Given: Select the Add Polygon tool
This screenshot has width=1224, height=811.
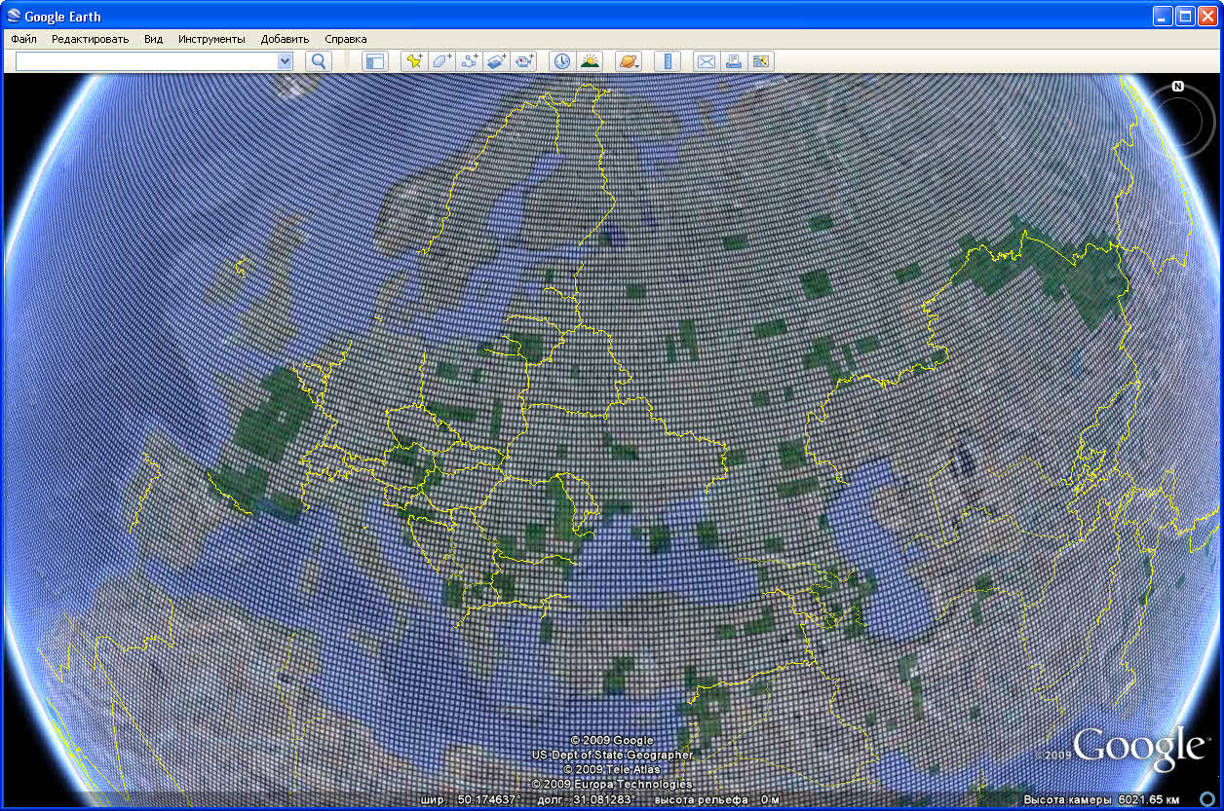Looking at the screenshot, I should (441, 61).
